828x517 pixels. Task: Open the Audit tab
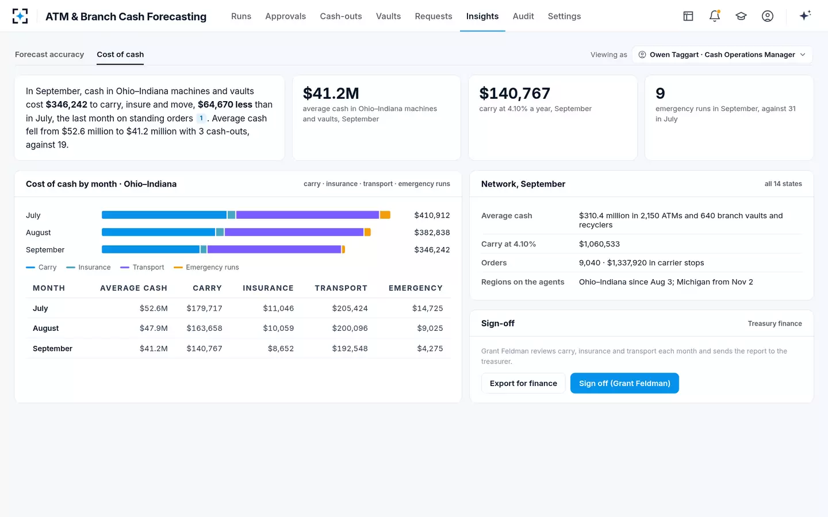(523, 16)
